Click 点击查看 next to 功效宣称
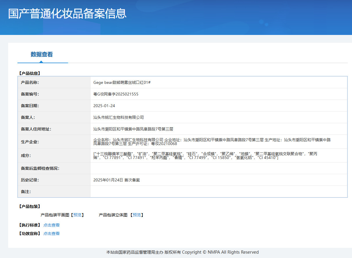Image resolution: width=352 pixels, height=258 pixels. pyautogui.click(x=51, y=234)
